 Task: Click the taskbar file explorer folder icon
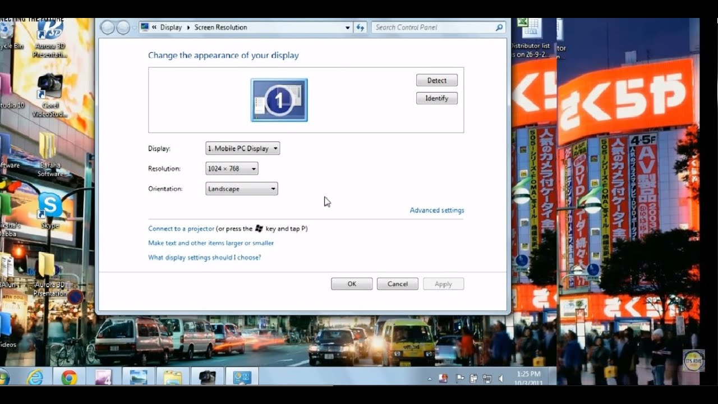(173, 378)
